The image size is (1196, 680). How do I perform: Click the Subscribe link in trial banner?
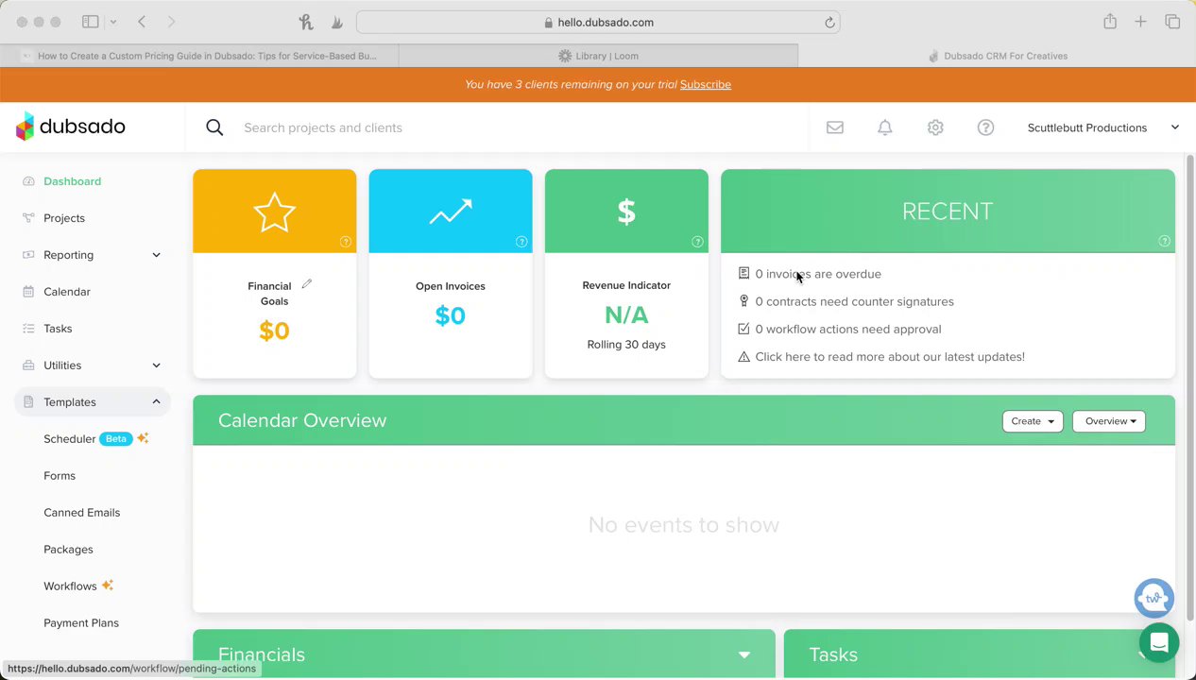(706, 84)
